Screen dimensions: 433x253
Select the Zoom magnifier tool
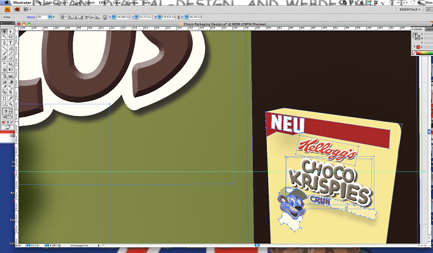point(10,104)
